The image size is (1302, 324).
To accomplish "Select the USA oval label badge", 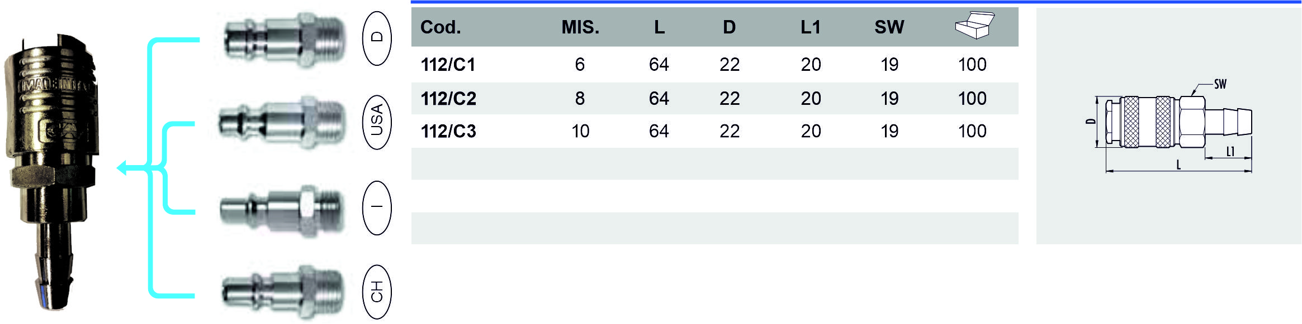I will tap(377, 122).
